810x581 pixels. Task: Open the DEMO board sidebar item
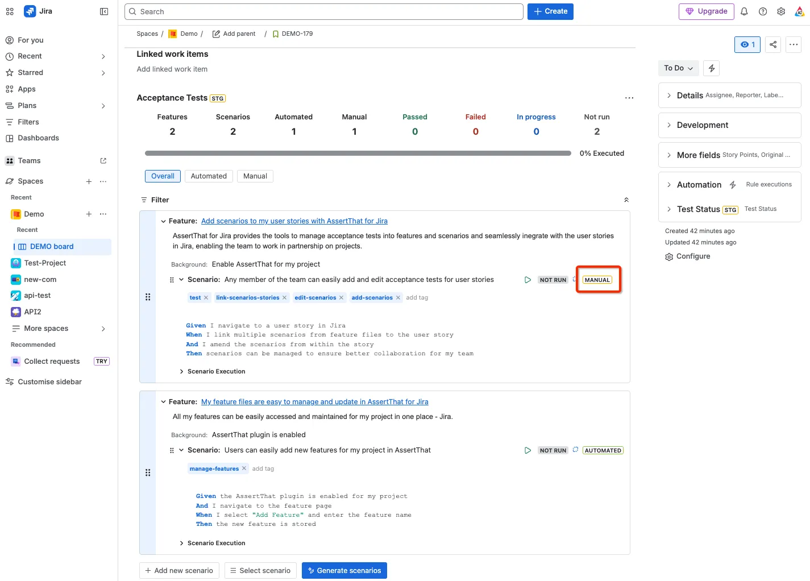click(x=61, y=247)
